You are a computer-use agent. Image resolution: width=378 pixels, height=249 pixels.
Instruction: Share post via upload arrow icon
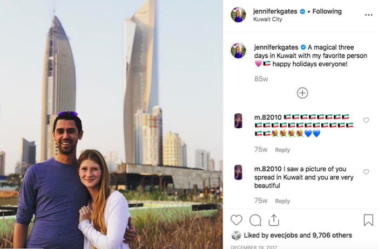[x=274, y=220]
